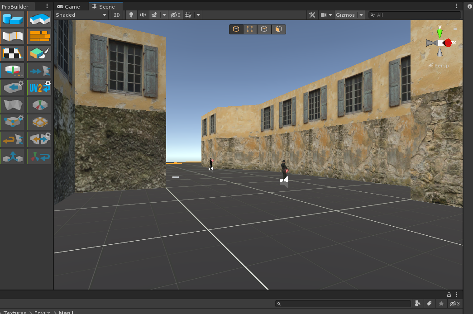Click the Conform Normals icon
This screenshot has height=314, width=473.
point(39,71)
